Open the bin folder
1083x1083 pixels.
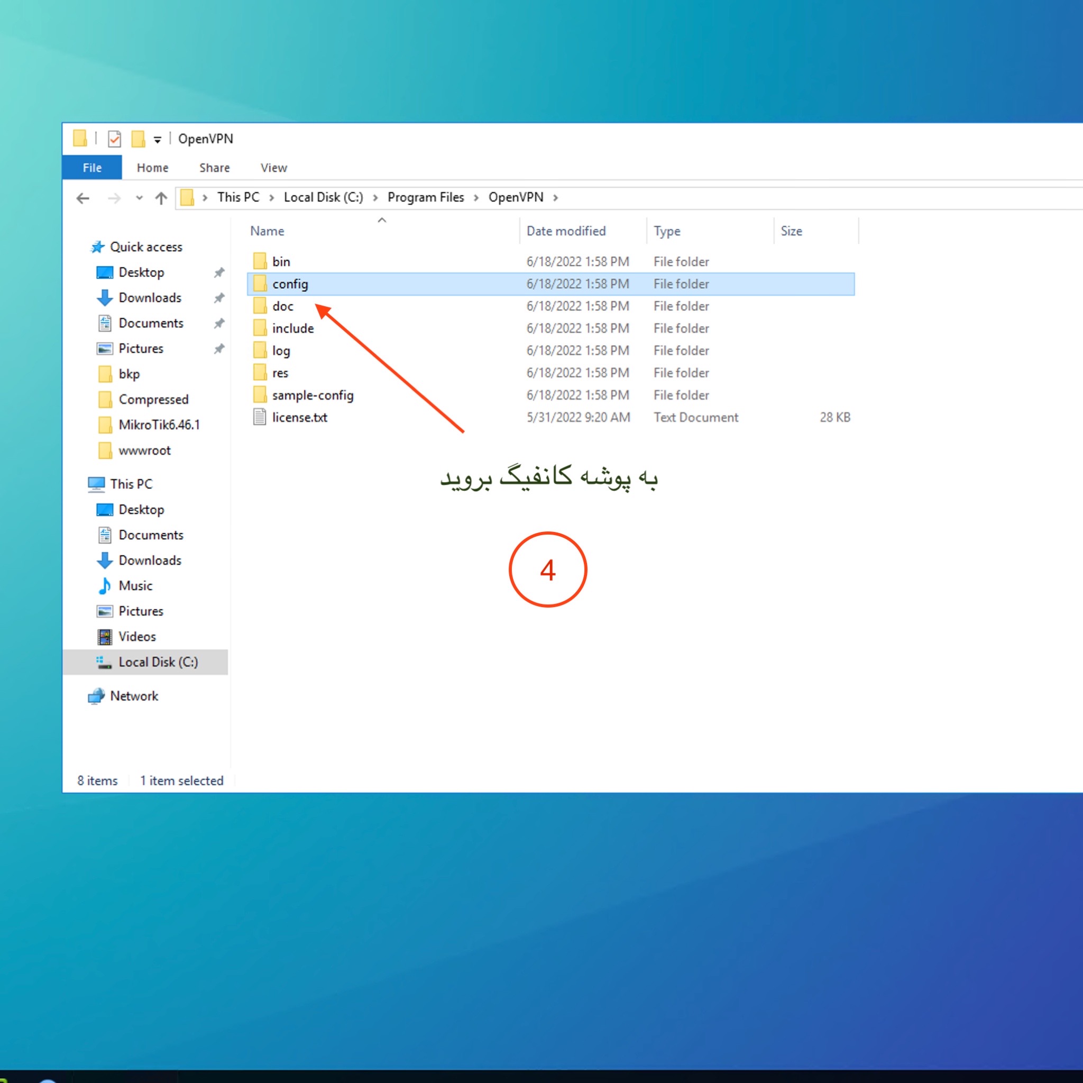coord(282,261)
